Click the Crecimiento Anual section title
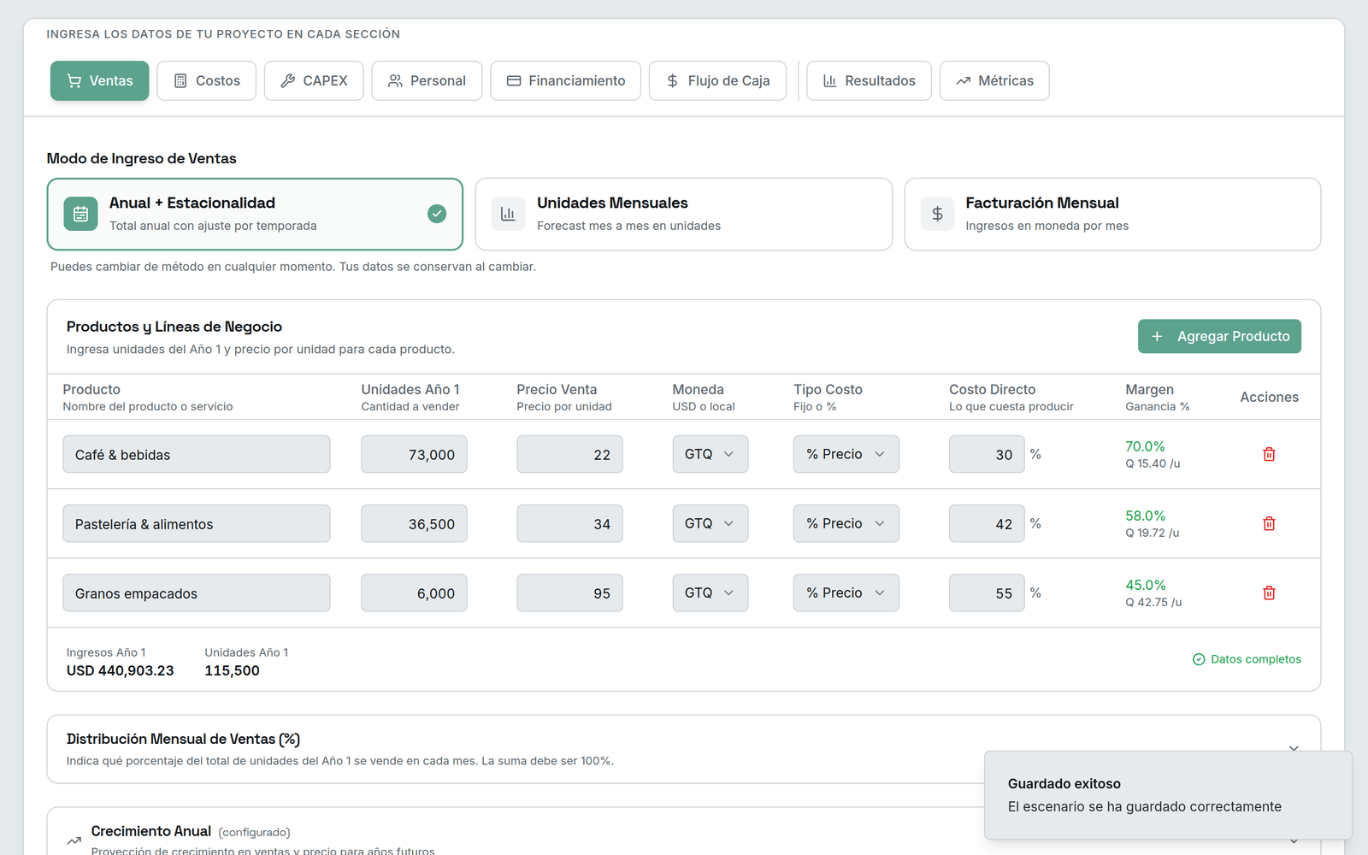 [x=150, y=831]
